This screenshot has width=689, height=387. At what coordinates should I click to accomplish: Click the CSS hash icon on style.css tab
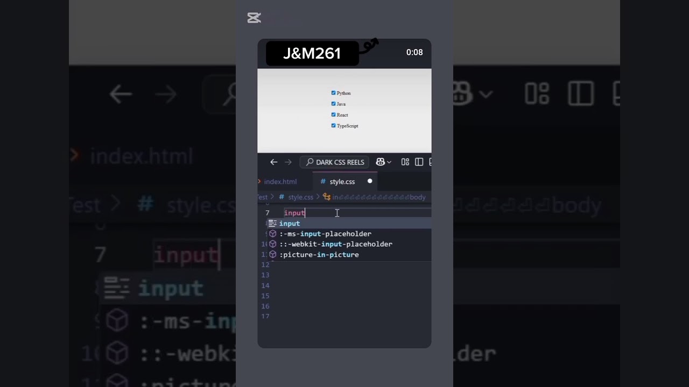click(323, 182)
